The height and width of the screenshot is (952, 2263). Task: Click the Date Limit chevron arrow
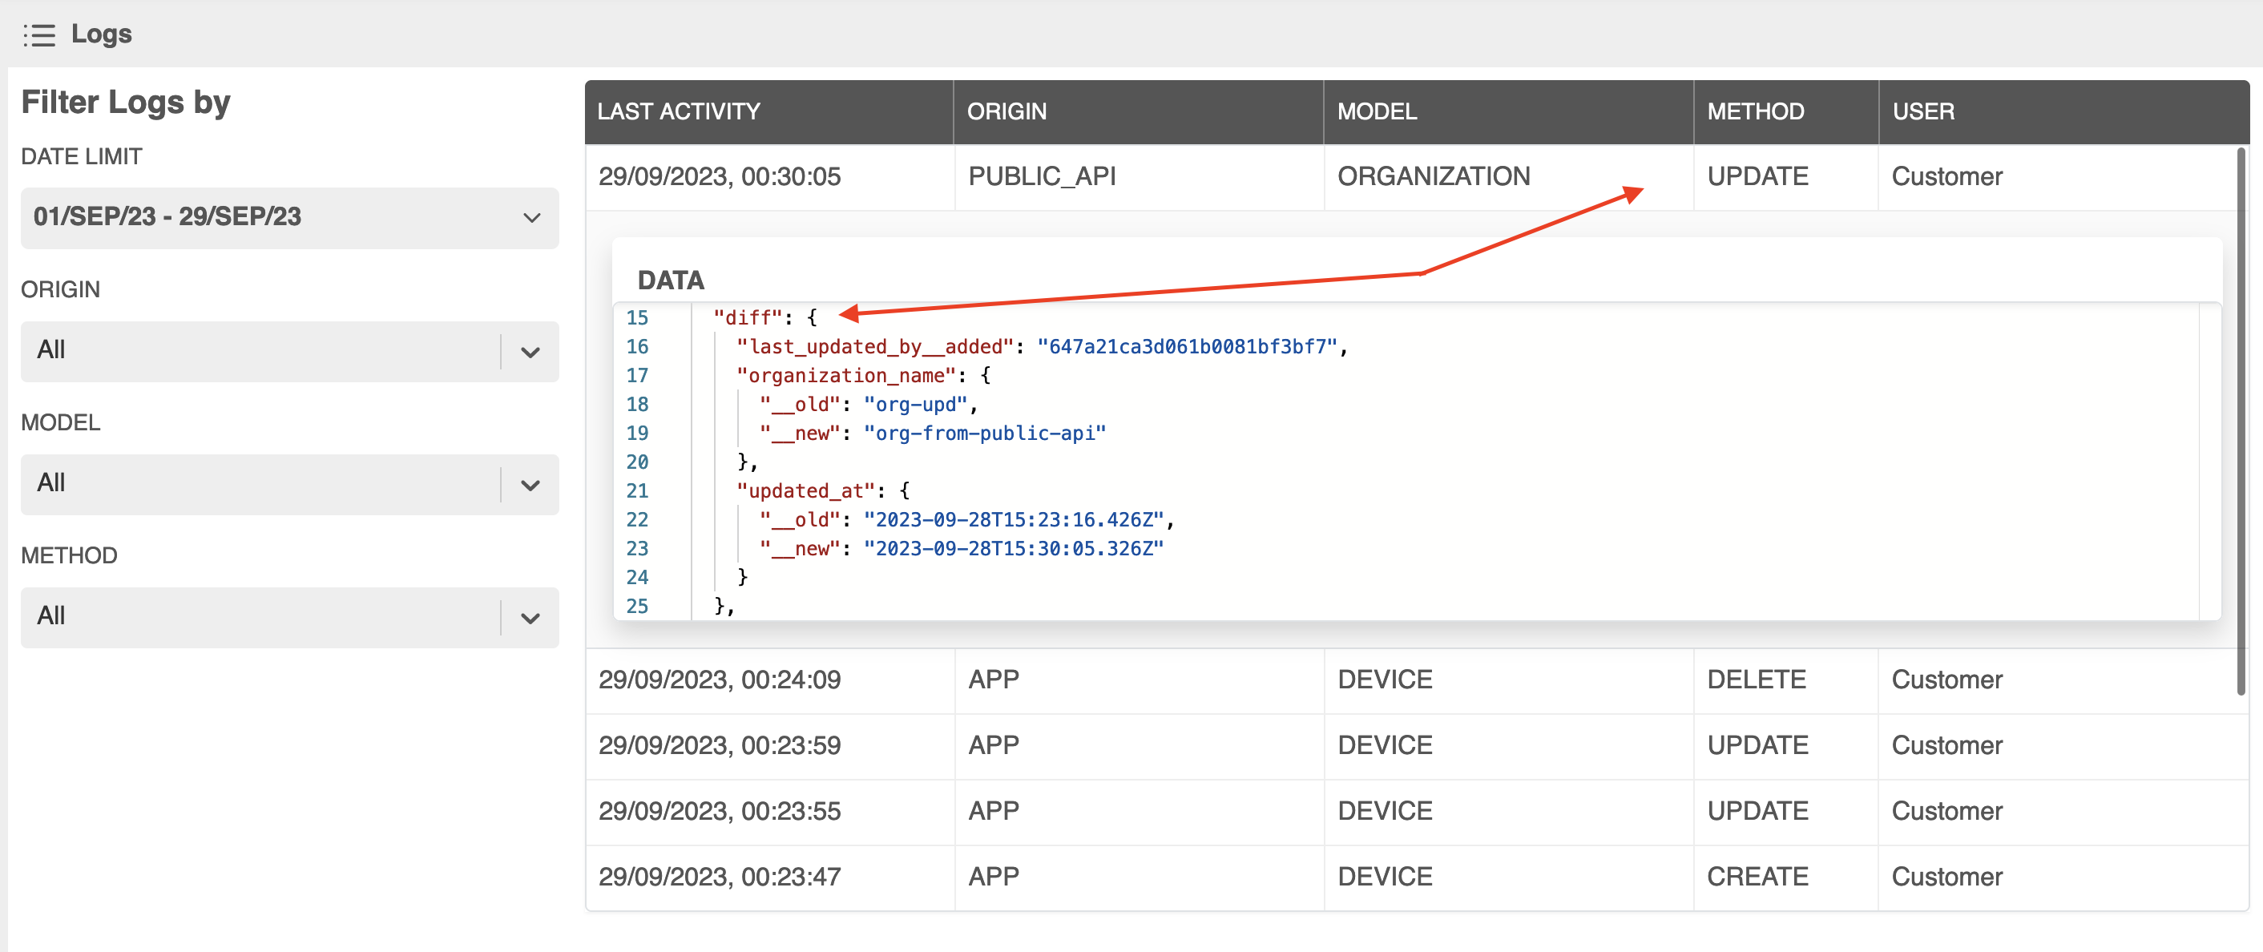[531, 218]
